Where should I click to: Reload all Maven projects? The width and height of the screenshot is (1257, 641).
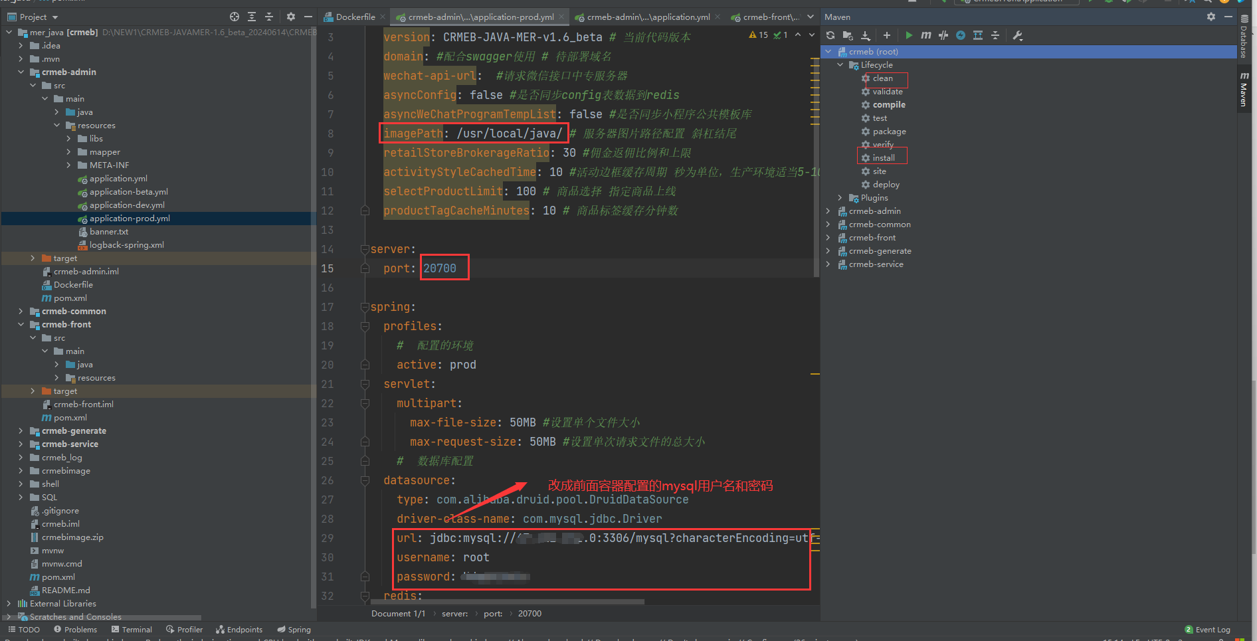(830, 35)
